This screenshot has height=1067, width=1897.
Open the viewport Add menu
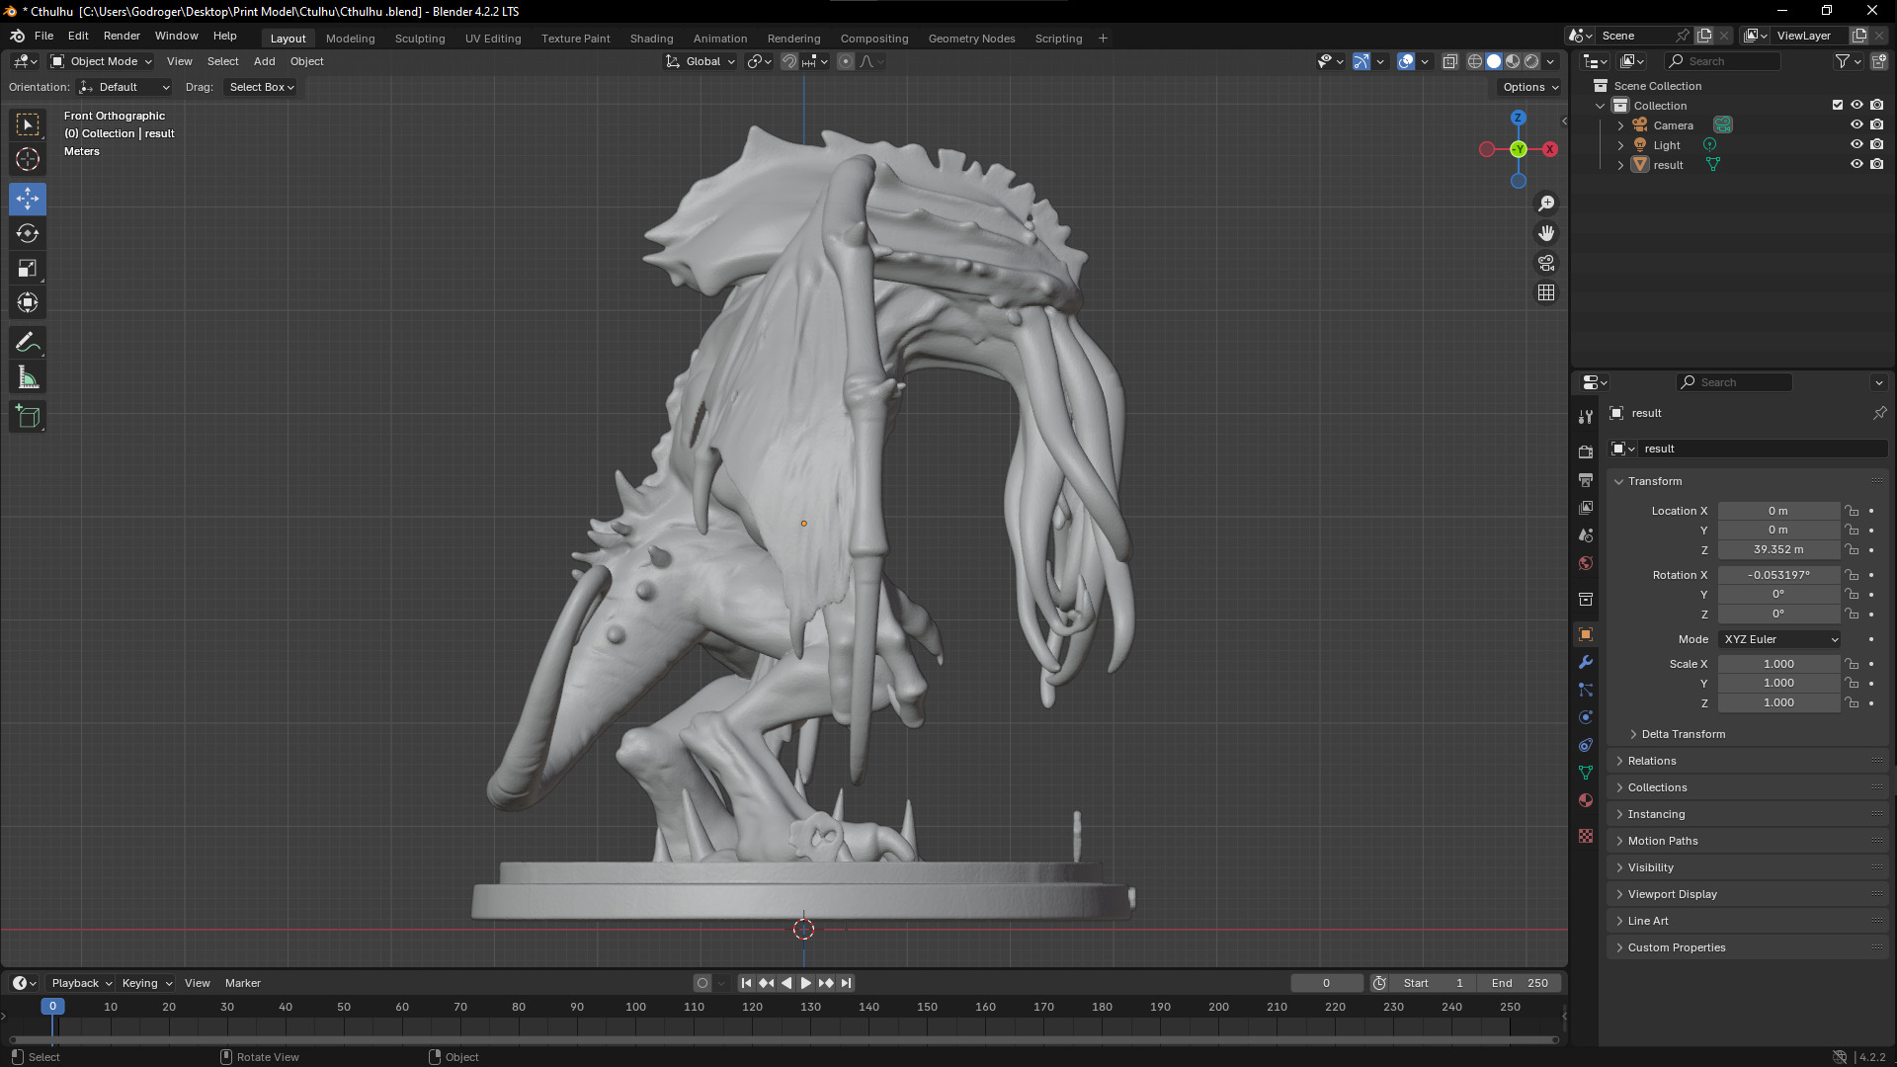[x=264, y=61]
